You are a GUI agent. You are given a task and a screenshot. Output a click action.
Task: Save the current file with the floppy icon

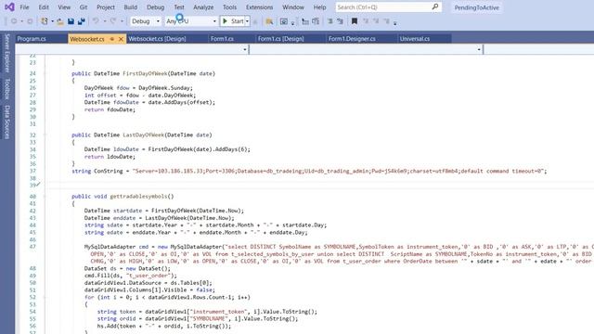(71, 21)
